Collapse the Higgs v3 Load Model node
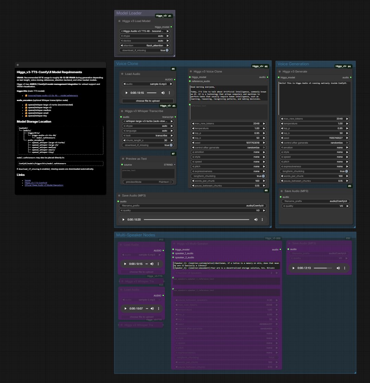Screen dimensions: 370x383 pos(120,21)
